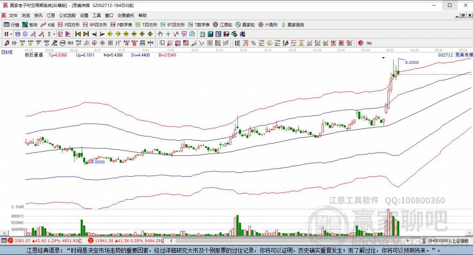473x255 pixels.
Task: Click the horizontal scrollbar right arrow
Action: point(407,241)
